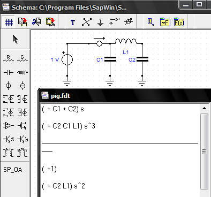Click the scissors cut icon in toolbar
This screenshot has width=211, height=197.
pyautogui.click(x=36, y=21)
